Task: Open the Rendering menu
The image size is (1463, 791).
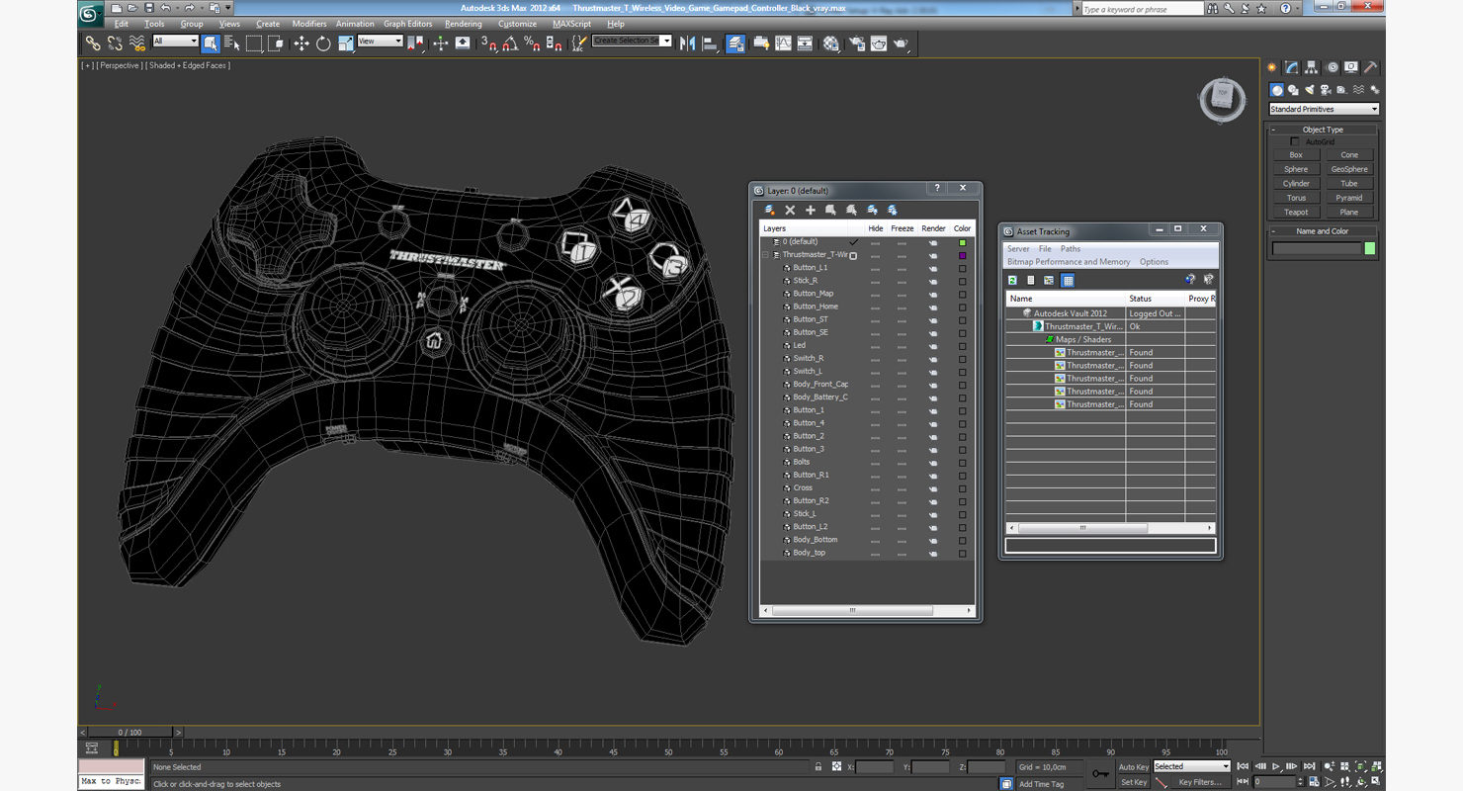Action: pos(463,24)
